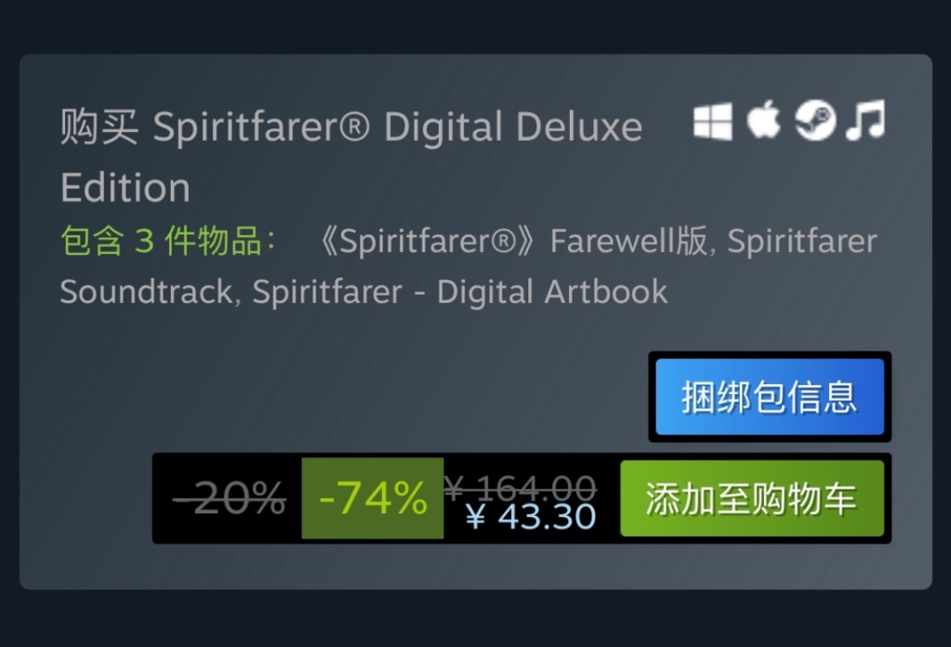Open 《Spiritfarer®》Farewell版 item link
951x647 pixels.
point(512,241)
